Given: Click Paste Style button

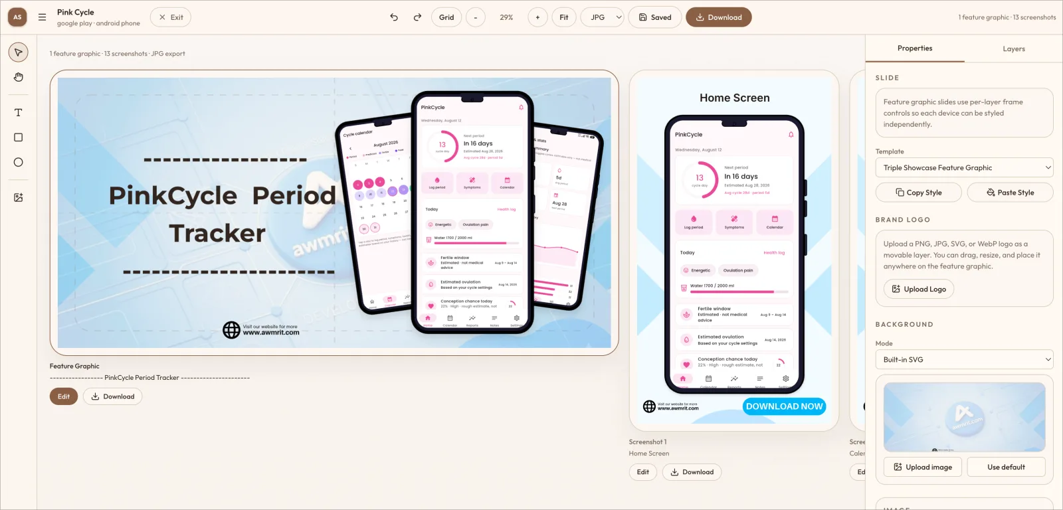Looking at the screenshot, I should pos(1011,193).
